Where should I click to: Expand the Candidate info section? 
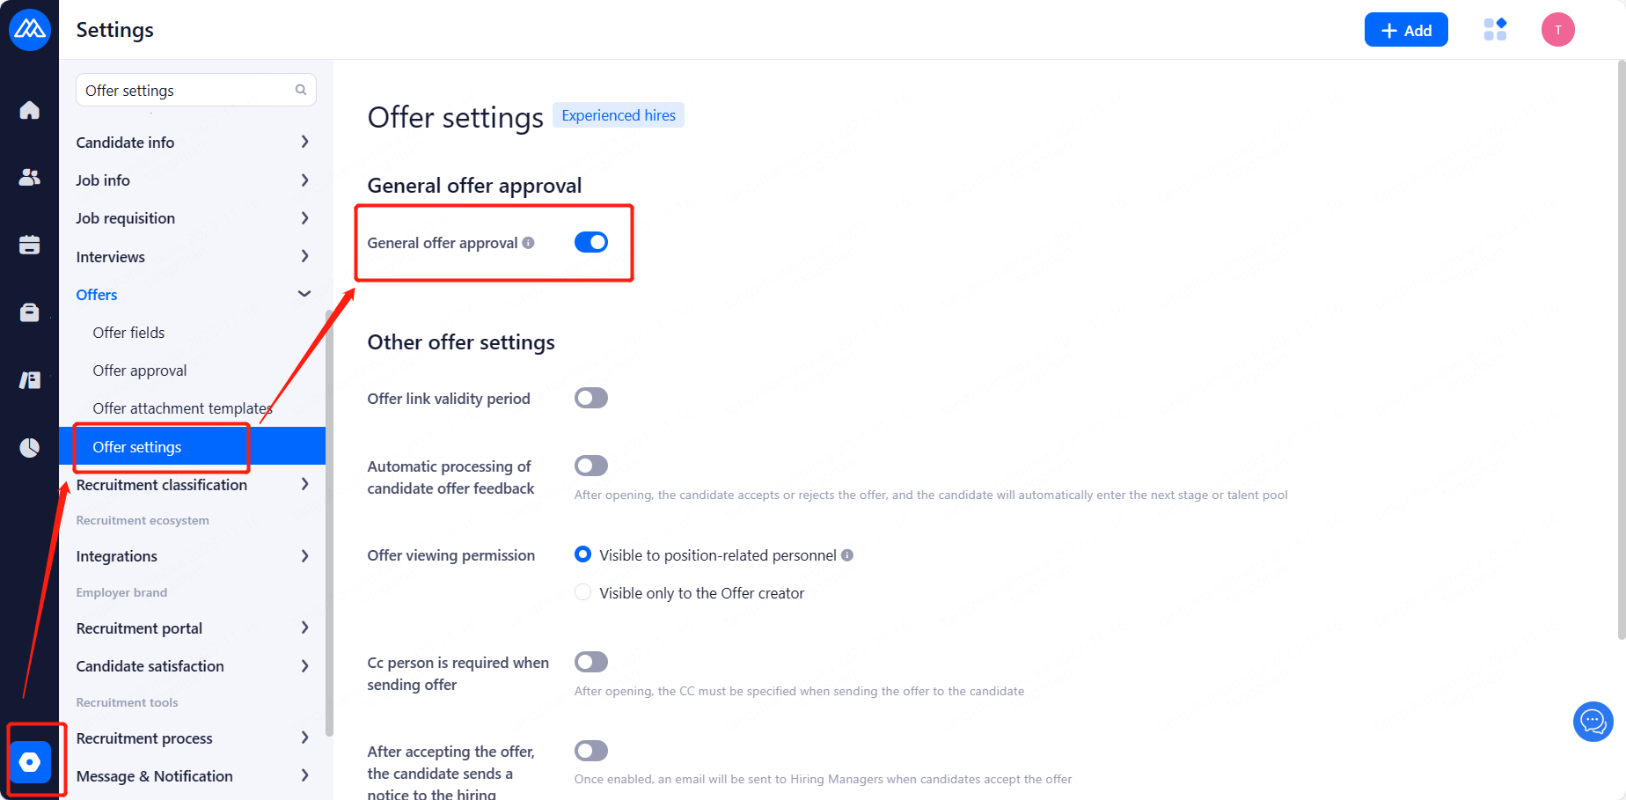(193, 143)
